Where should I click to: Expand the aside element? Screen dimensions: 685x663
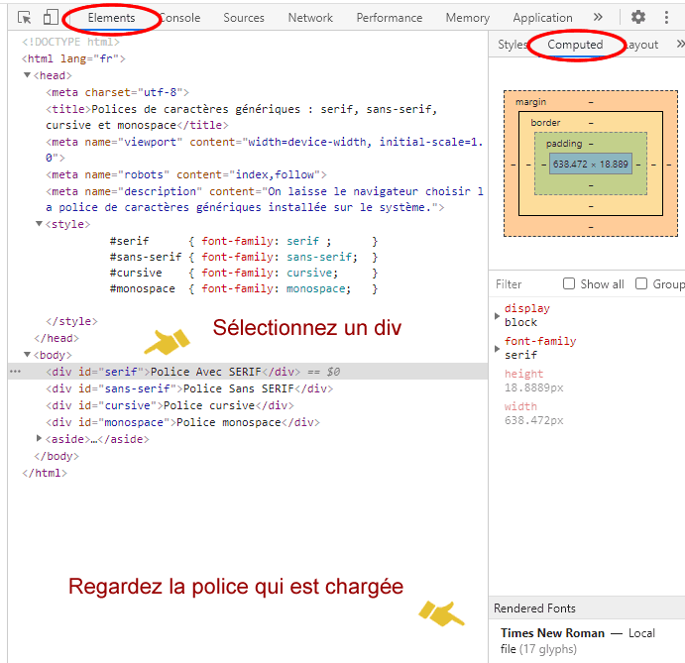39,438
